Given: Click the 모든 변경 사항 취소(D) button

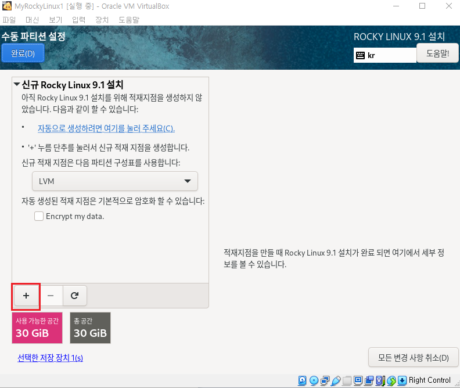Looking at the screenshot, I should pyautogui.click(x=414, y=357).
